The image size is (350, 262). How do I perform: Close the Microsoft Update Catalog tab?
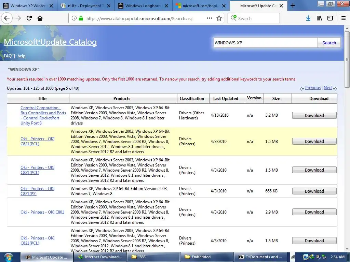tap(281, 6)
